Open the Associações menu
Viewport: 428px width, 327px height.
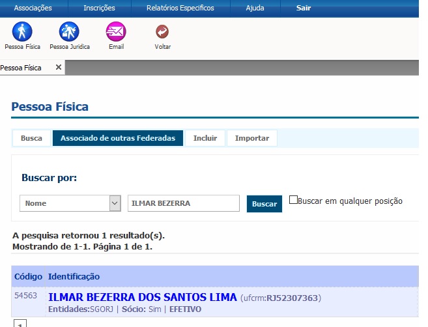click(x=33, y=8)
